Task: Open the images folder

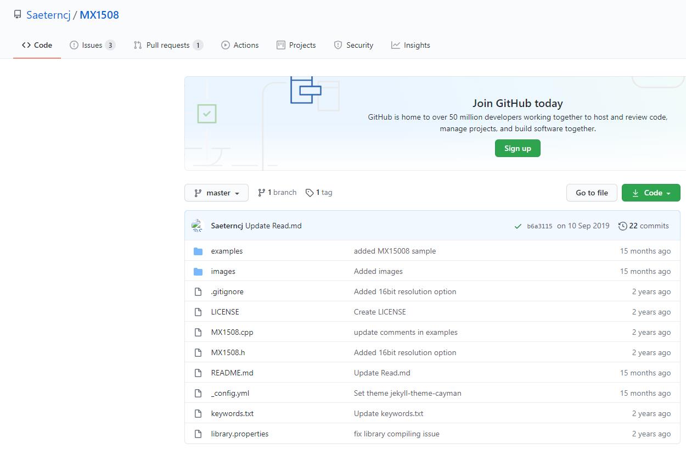Action: click(x=223, y=271)
